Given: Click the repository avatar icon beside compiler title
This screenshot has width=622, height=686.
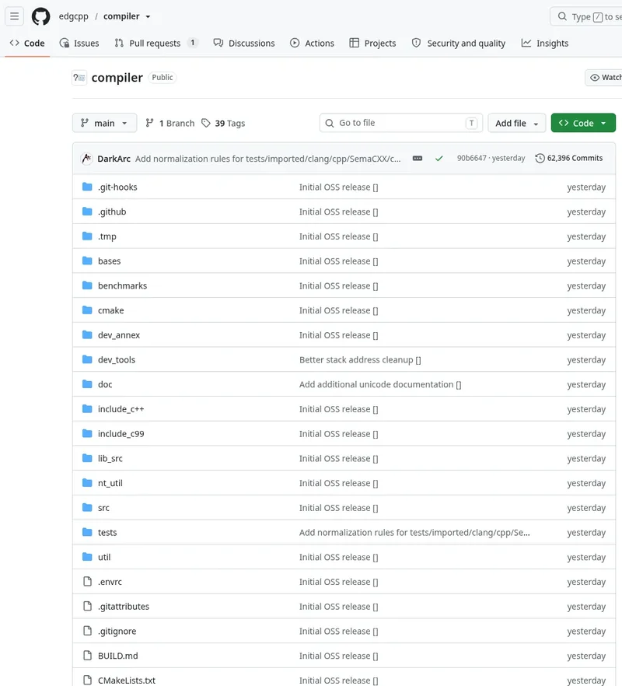Looking at the screenshot, I should 79,78.
